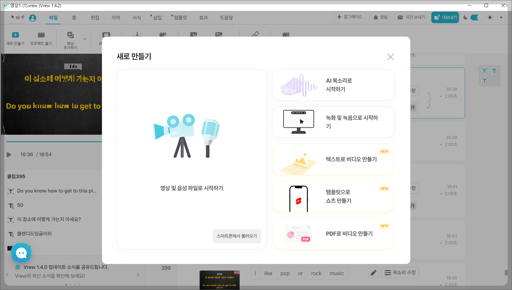Click the T subtitle icon on the 'Do you know' clip
The image size is (512, 290).
11,191
